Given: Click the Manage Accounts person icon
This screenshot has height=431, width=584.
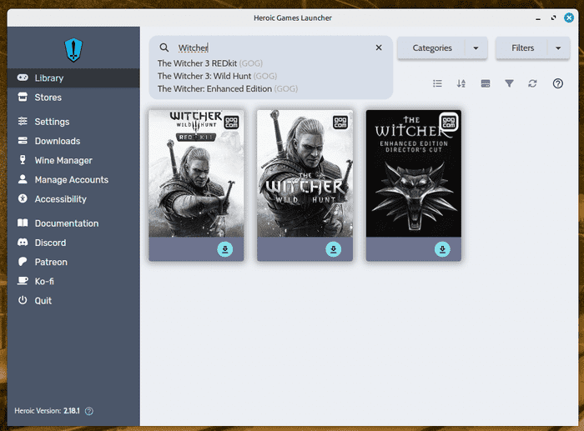Looking at the screenshot, I should 23,179.
